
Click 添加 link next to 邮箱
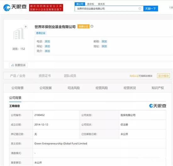click(104, 41)
